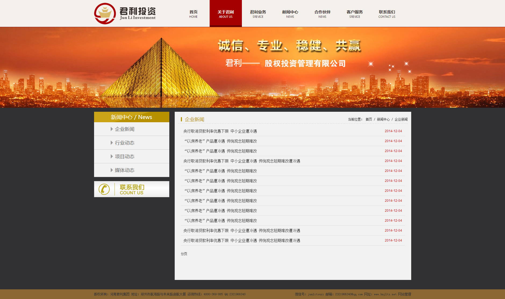Image resolution: width=505 pixels, height=299 pixels.
Task: Click 企业新闻 in the breadcrumb
Action: (x=401, y=119)
